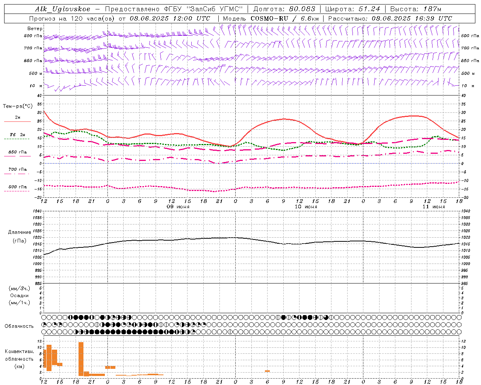Click the solid line sample under '2м' legend
The height and width of the screenshot is (385, 481).
(17, 122)
